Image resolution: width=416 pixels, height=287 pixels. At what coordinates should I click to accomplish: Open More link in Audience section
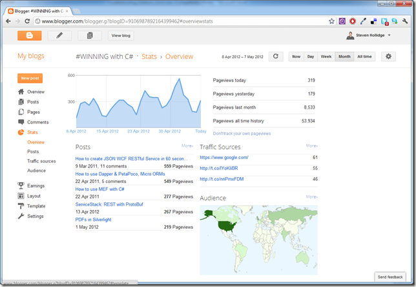[311, 197]
